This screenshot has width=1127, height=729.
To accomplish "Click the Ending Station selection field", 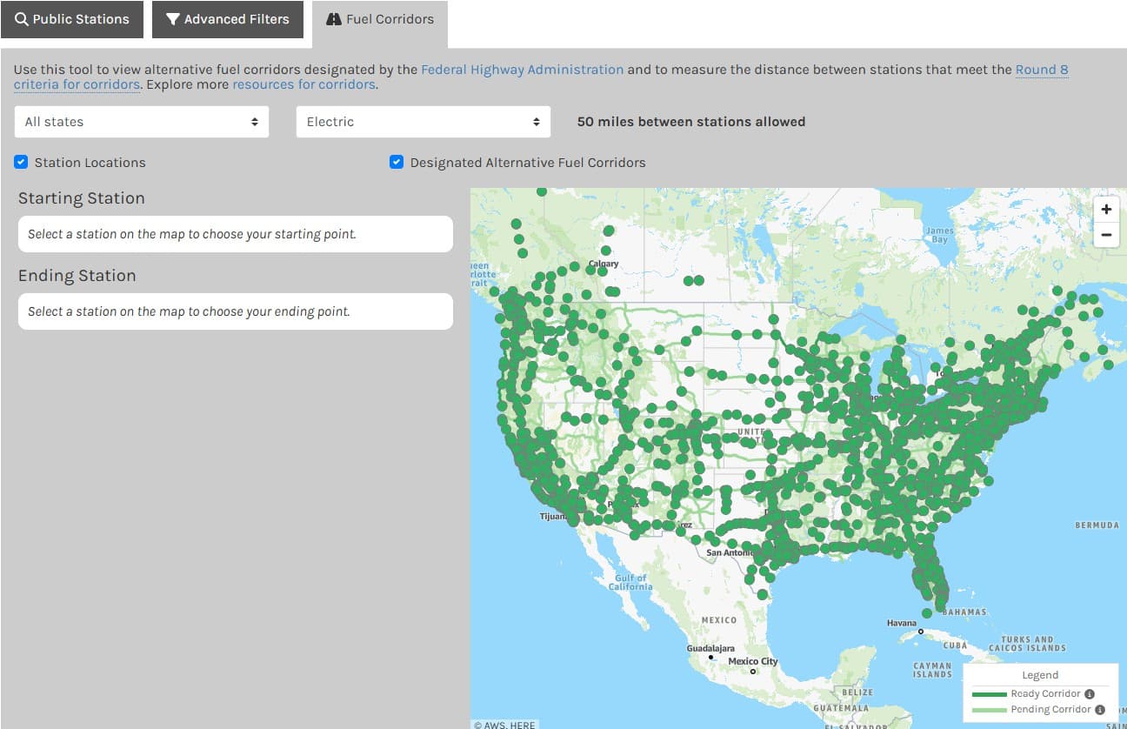I will pos(236,311).
